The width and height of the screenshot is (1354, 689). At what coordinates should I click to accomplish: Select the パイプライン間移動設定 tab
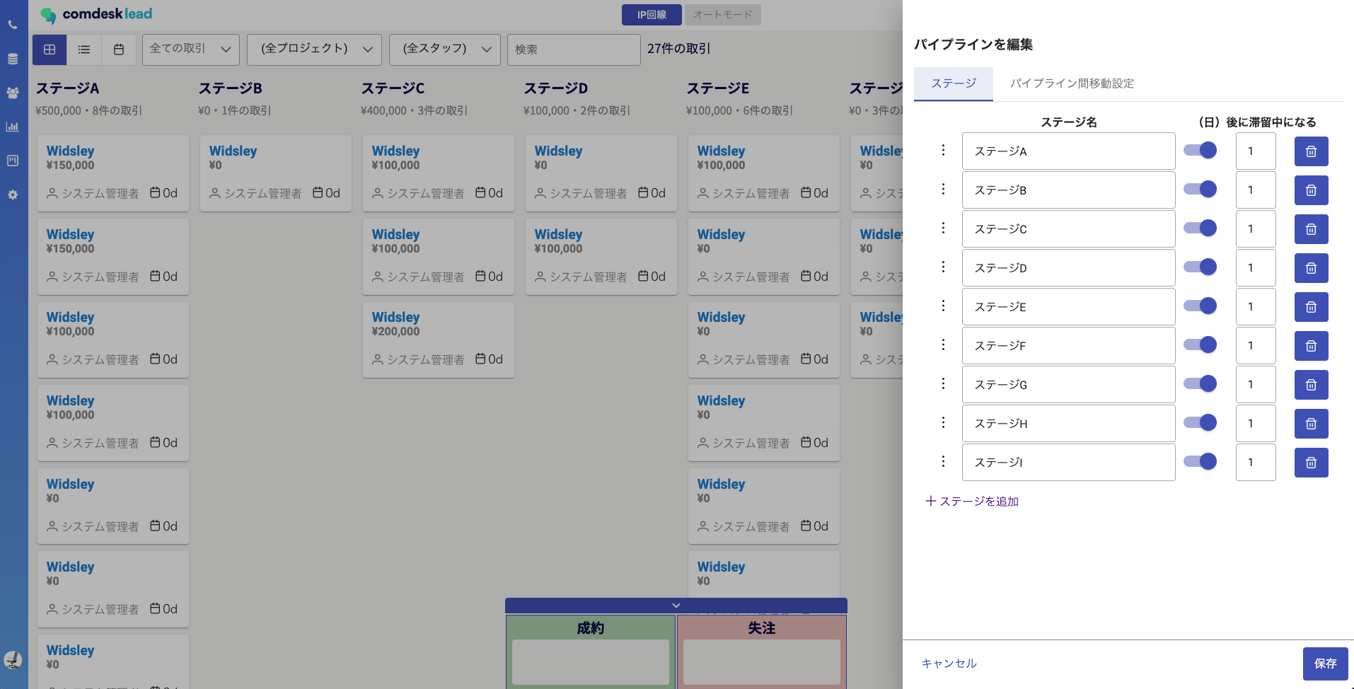pos(1072,83)
